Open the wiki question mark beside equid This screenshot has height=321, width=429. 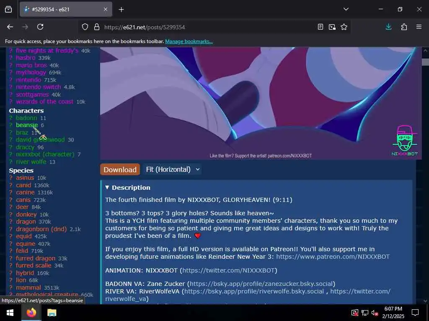pyautogui.click(x=11, y=236)
